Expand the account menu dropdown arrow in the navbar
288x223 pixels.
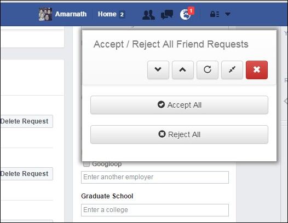coord(228,14)
